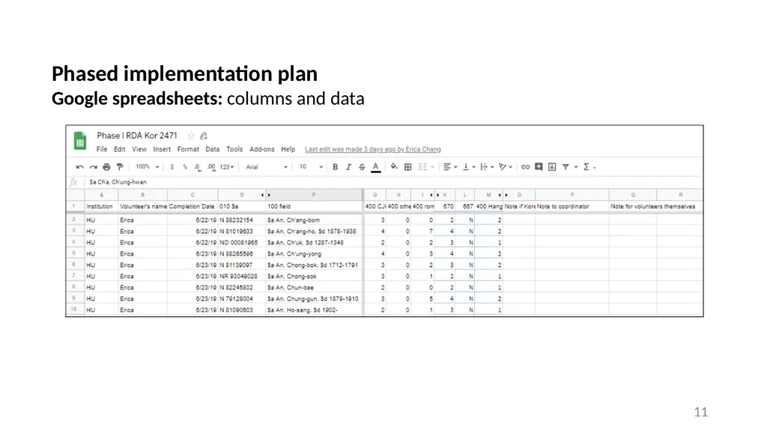Toggle strikethrough formatting

(362, 167)
